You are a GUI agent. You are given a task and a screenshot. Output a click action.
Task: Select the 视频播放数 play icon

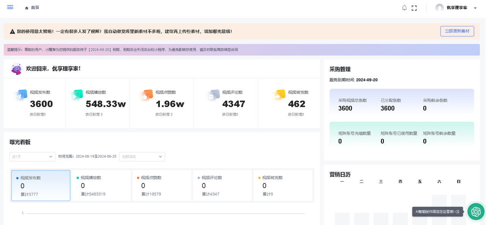pyautogui.click(x=76, y=96)
